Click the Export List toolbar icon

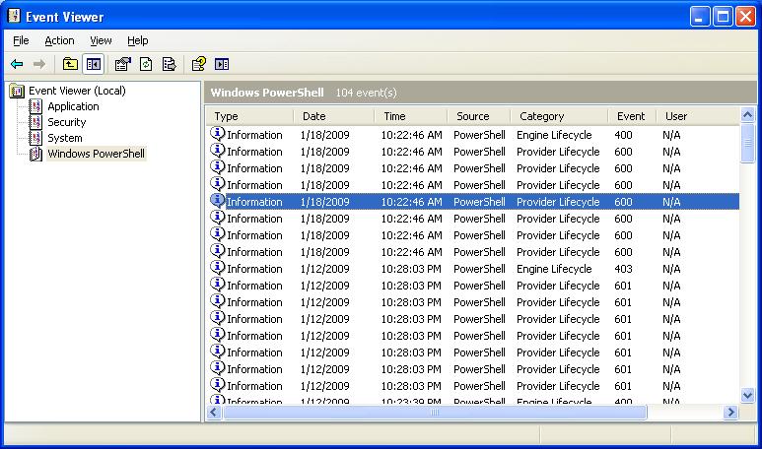pos(170,64)
